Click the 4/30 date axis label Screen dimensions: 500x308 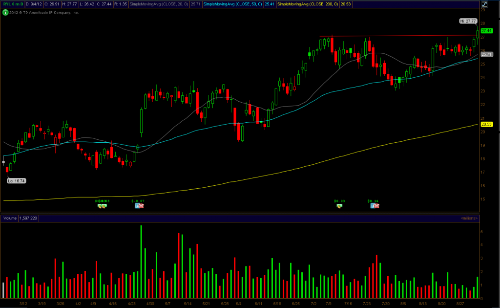150,304
